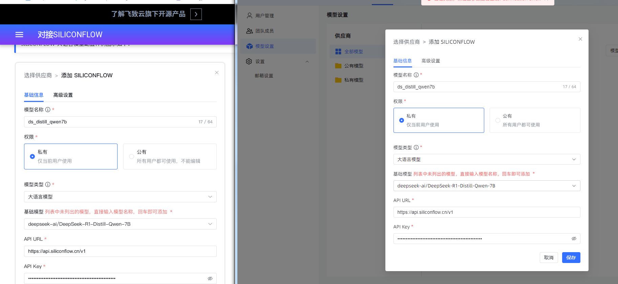This screenshot has width=618, height=284.
Task: Select 私有 permission in left panel
Action: click(71, 157)
